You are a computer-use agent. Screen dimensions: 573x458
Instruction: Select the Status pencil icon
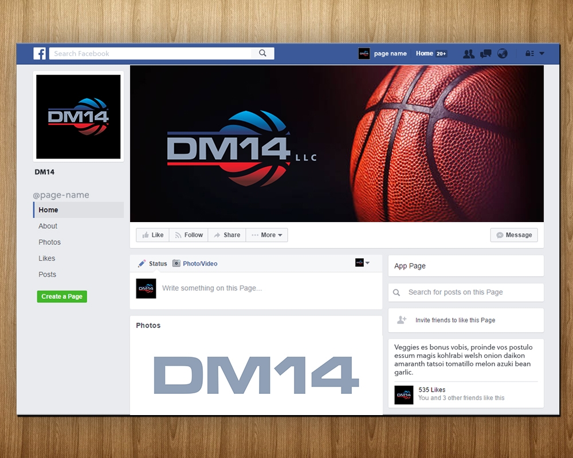[143, 263]
